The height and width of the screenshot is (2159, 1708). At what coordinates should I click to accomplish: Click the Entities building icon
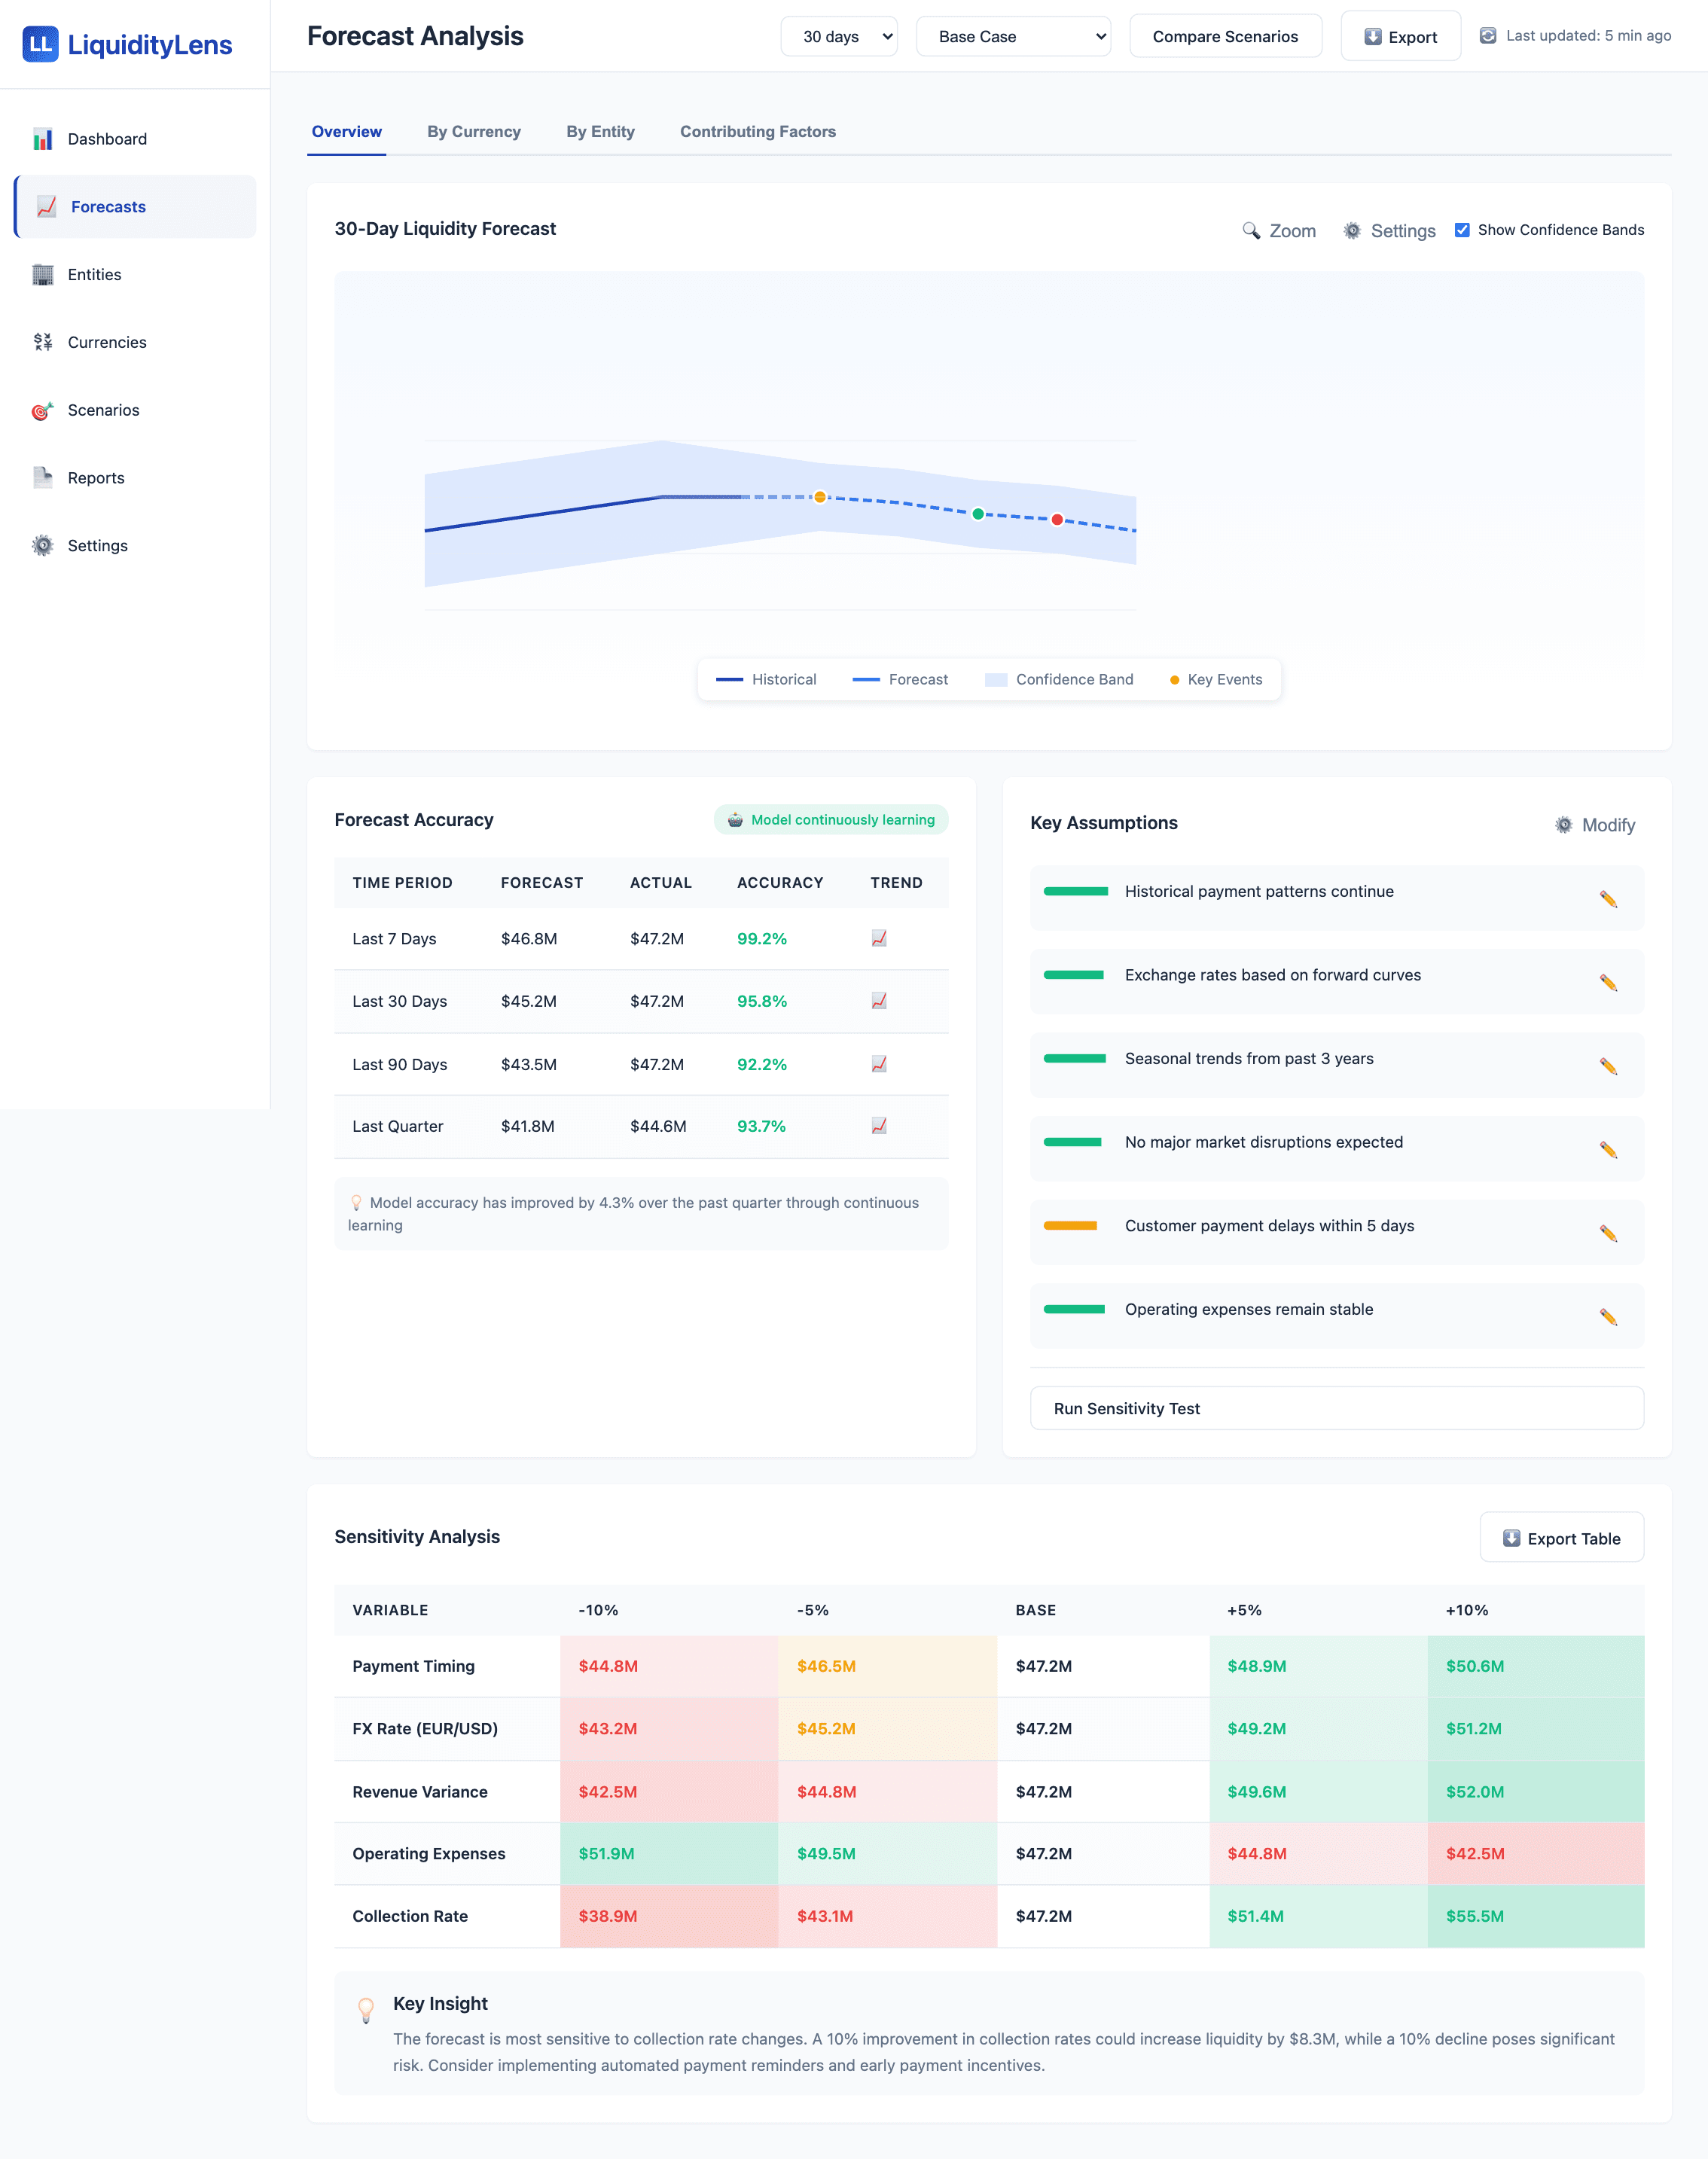tap(42, 275)
